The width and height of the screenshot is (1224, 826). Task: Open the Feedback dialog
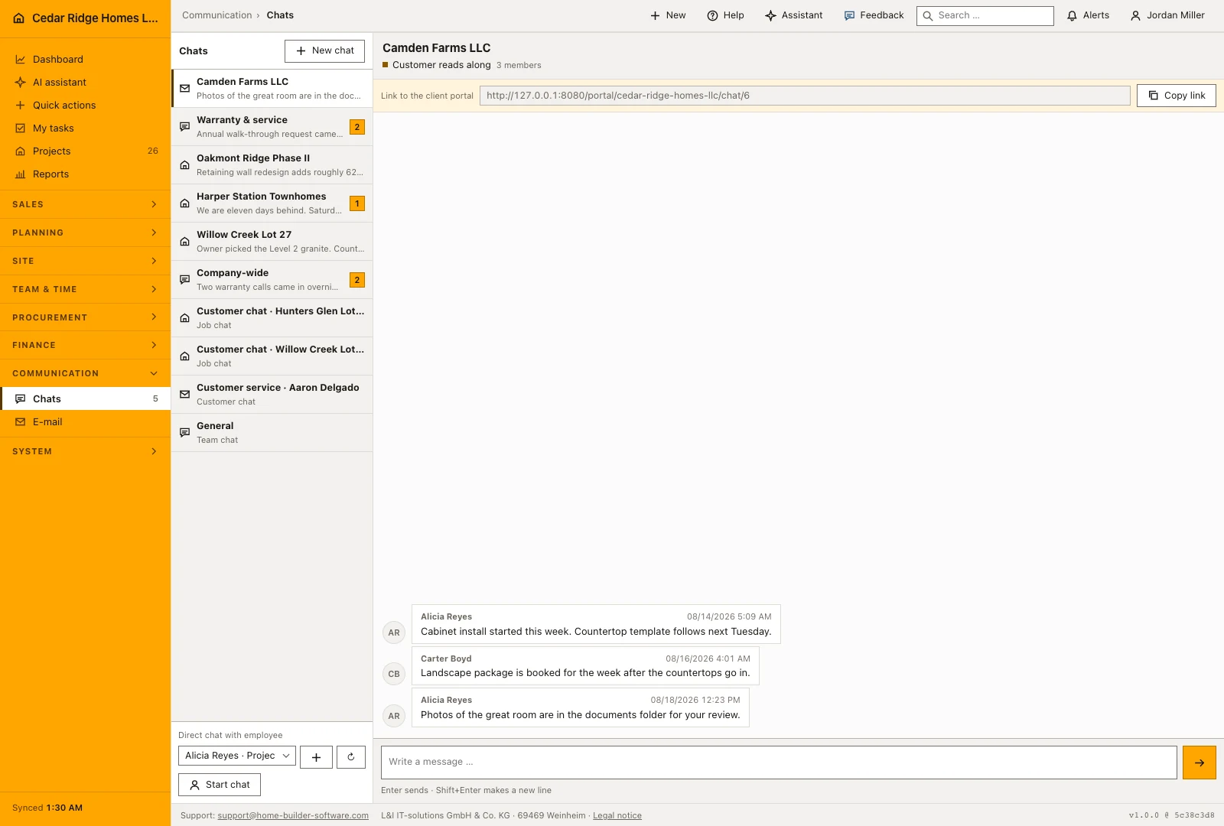pos(874,15)
